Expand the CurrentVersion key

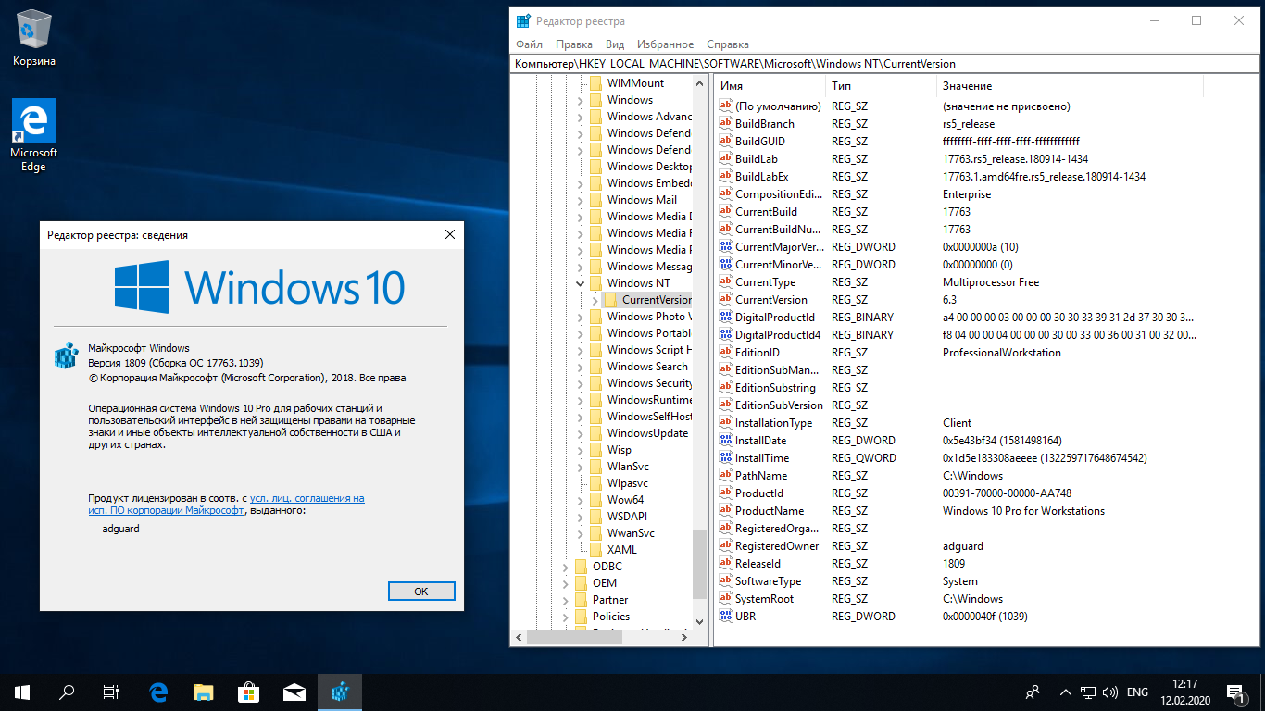pos(595,300)
